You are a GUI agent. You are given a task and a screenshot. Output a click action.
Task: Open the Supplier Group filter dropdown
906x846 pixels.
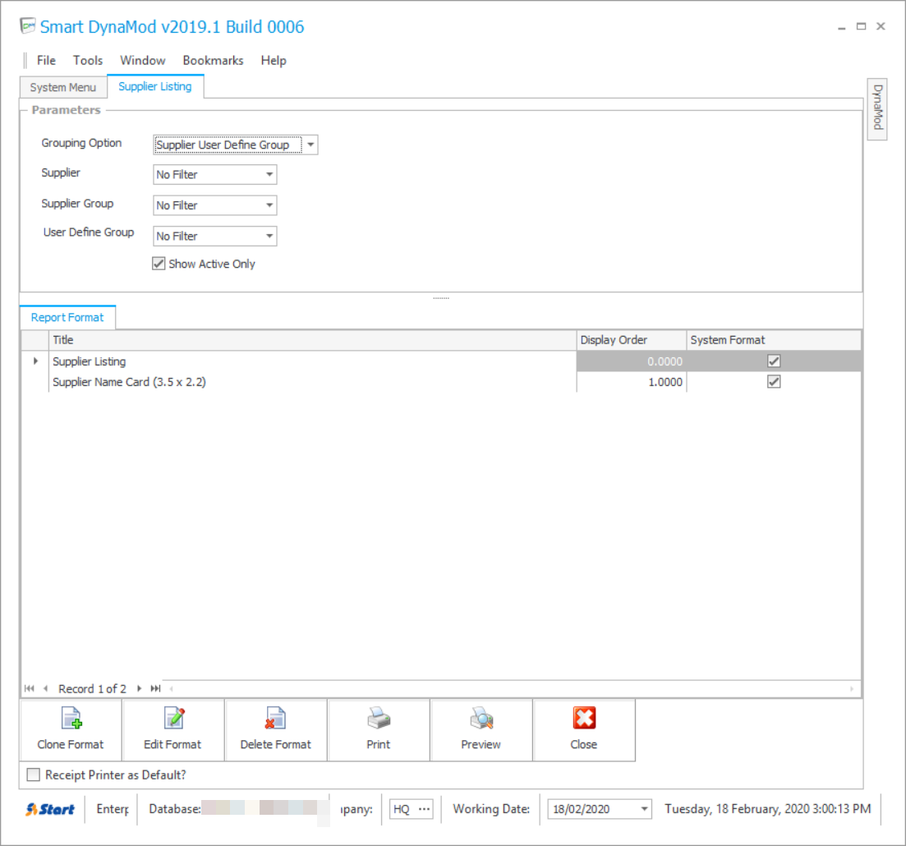coord(269,205)
